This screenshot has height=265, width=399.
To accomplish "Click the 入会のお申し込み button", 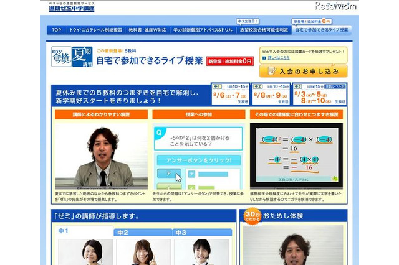I will click(304, 72).
